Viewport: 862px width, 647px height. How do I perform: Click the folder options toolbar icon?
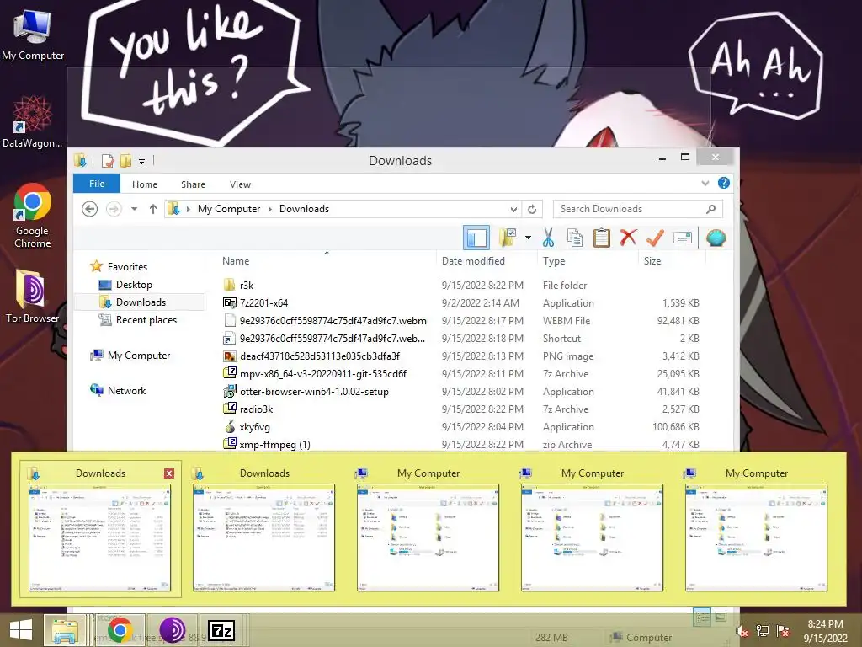508,238
